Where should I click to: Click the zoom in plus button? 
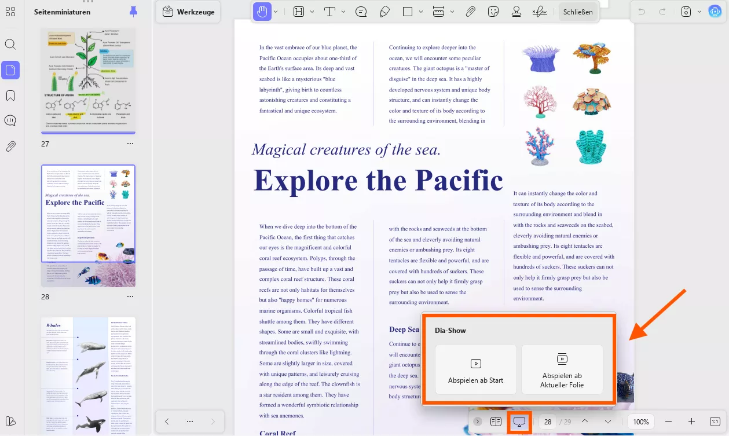pyautogui.click(x=691, y=422)
